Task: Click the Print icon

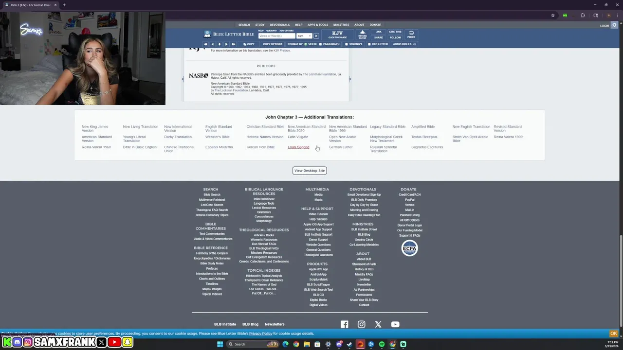Action: coord(411,35)
